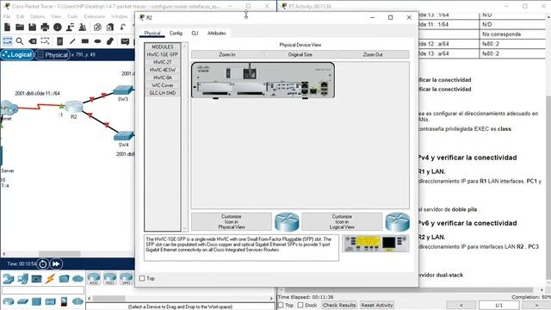Open the Network Information icon
This screenshot has width=551, height=310.
point(58,27)
